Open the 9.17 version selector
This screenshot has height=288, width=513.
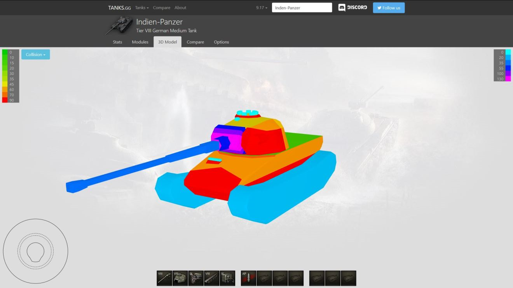pos(262,8)
